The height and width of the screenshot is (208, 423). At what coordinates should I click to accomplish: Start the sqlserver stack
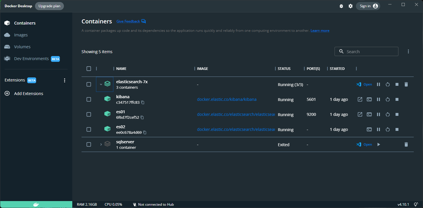(x=378, y=144)
